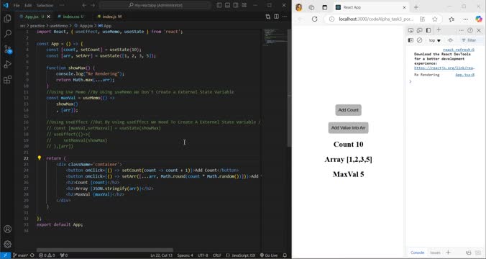Change the JavaScript JSX language mode

[241, 255]
